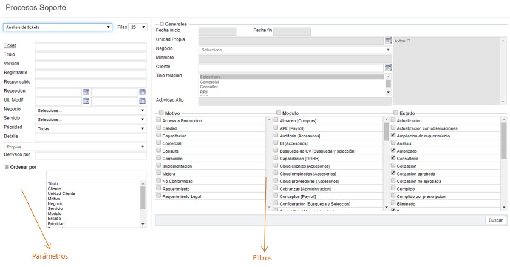Click the Buscar button
Image resolution: width=510 pixels, height=267 pixels.
495,220
